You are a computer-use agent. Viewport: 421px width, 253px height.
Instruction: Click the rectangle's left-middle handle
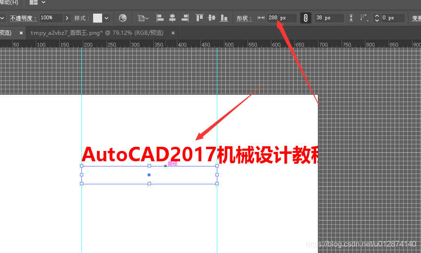[82, 174]
